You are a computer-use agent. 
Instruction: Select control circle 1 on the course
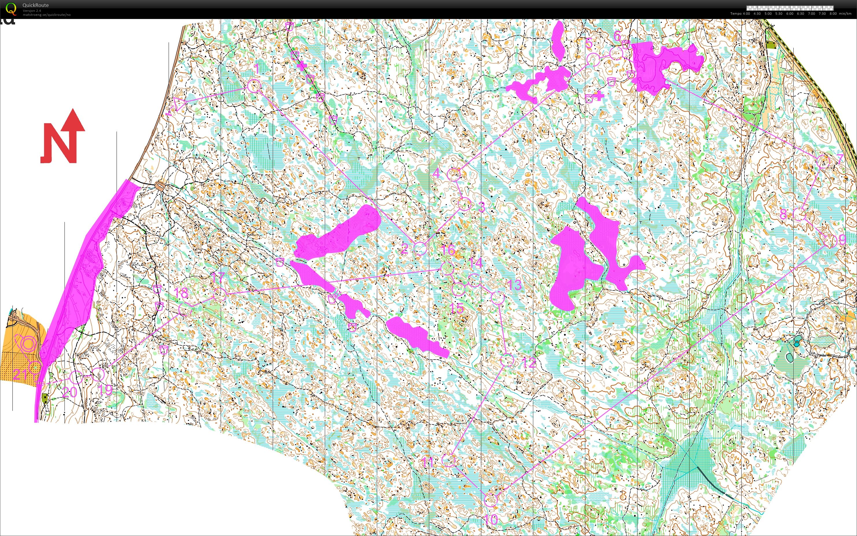pyautogui.click(x=254, y=86)
